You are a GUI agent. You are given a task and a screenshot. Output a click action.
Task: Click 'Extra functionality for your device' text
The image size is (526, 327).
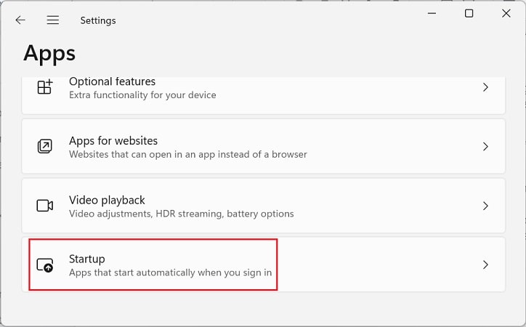142,95
